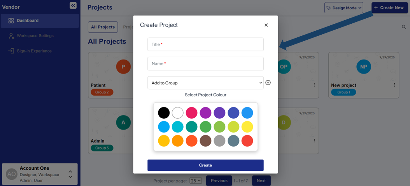Open Sign-in Experience menu item
This screenshot has width=410, height=186.
tap(34, 51)
